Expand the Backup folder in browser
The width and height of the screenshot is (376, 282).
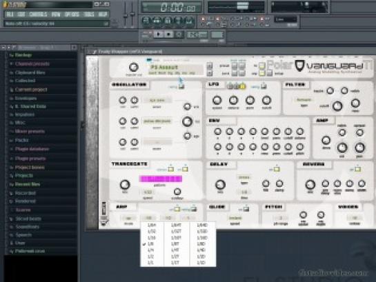click(23, 55)
